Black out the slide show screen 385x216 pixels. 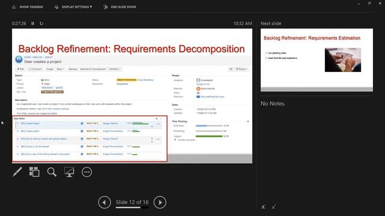tap(69, 172)
